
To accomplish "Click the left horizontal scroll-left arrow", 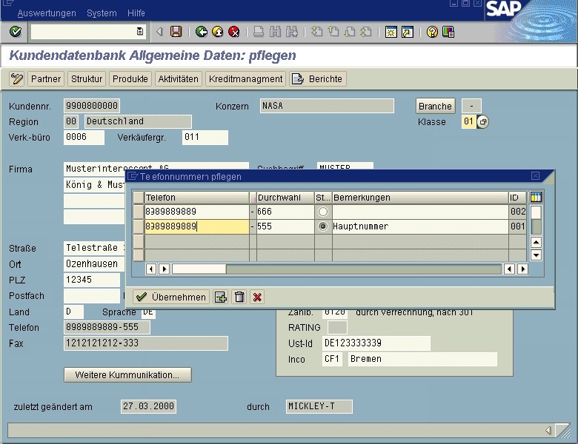I will tap(150, 269).
